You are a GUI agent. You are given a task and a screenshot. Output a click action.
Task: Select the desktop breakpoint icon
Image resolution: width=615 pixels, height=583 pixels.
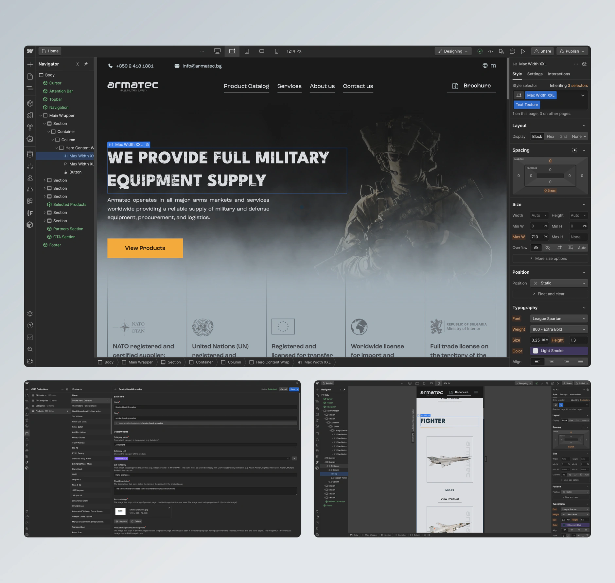[217, 51]
